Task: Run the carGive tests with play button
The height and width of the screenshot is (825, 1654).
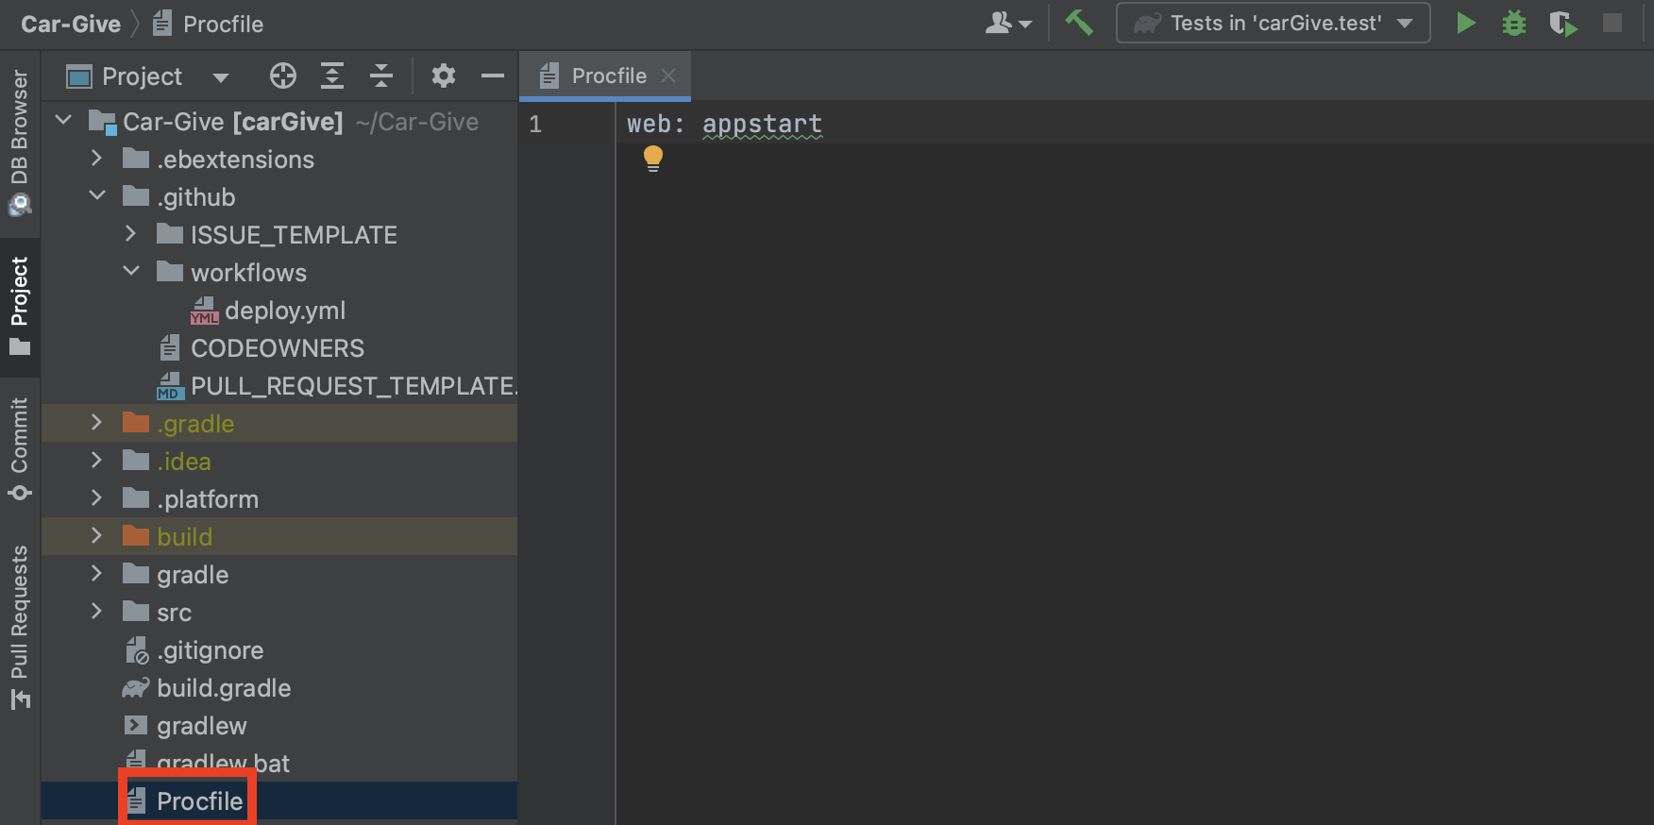Action: [1465, 23]
